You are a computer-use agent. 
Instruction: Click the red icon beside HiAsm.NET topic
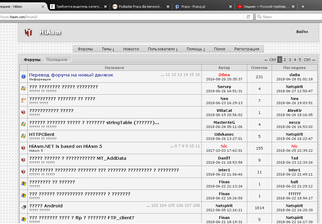tap(24, 148)
